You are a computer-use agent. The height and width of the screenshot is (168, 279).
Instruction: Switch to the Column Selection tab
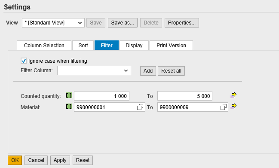[44, 46]
